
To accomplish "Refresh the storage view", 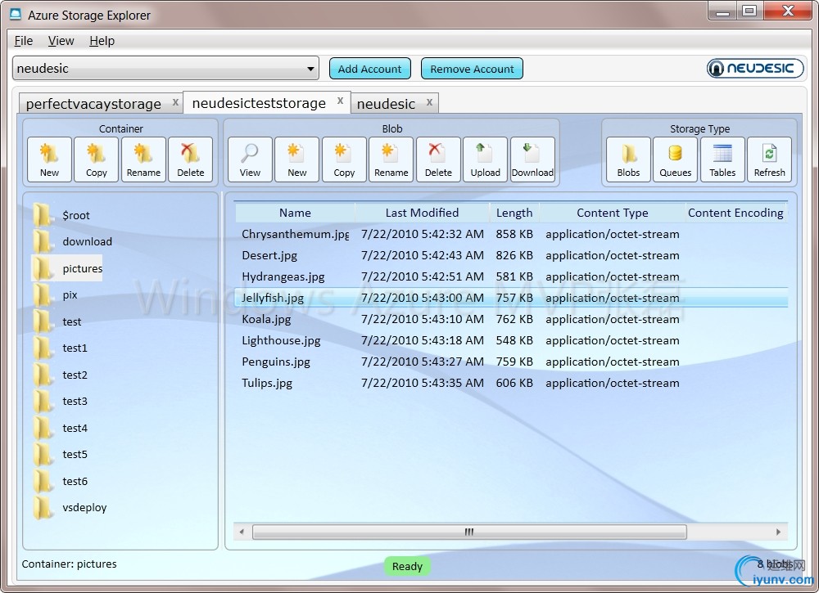I will [x=769, y=159].
